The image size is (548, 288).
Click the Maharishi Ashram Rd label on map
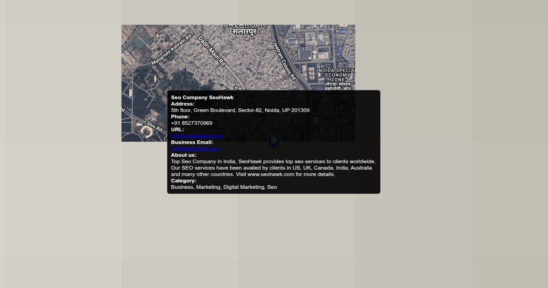coord(171,49)
